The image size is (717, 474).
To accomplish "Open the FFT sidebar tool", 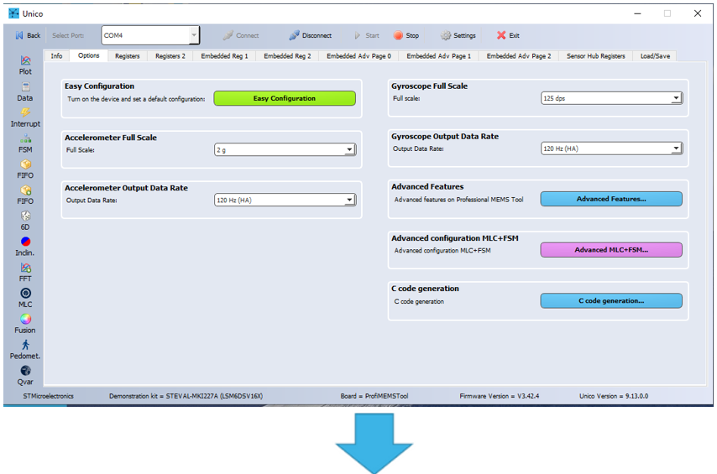I will click(x=25, y=273).
